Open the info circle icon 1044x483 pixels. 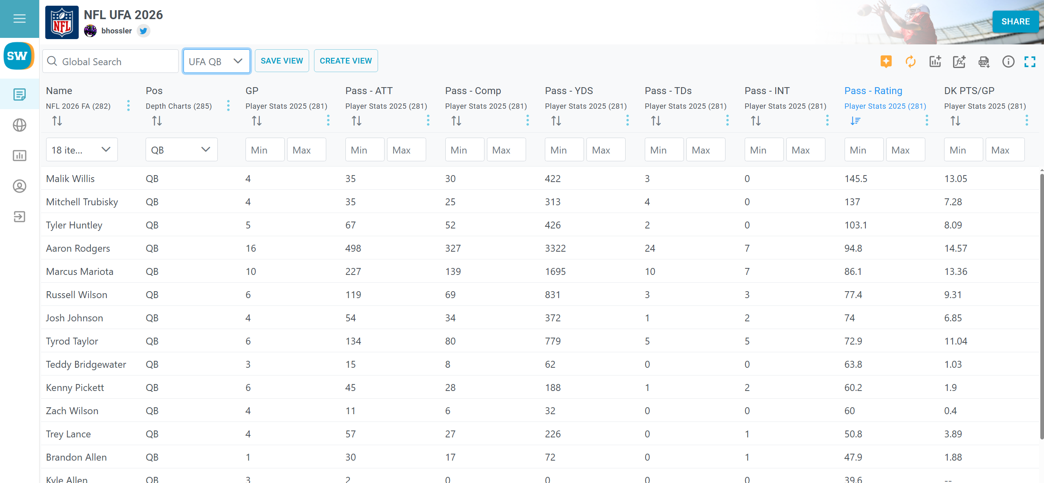1008,61
